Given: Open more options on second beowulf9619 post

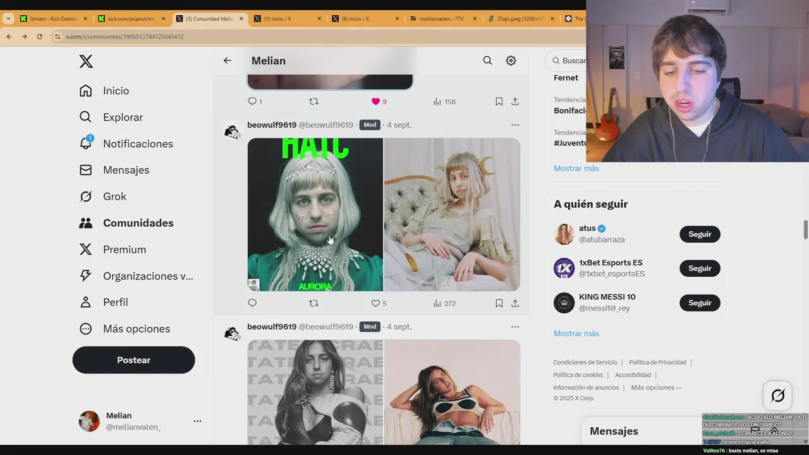Looking at the screenshot, I should click(515, 327).
